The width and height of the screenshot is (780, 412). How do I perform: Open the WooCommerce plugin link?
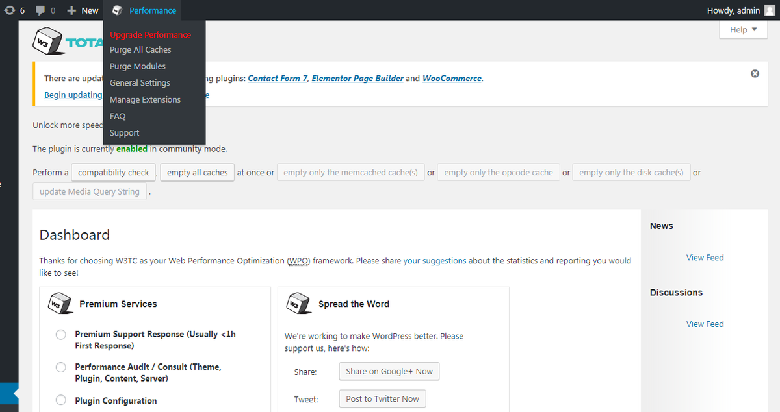452,79
